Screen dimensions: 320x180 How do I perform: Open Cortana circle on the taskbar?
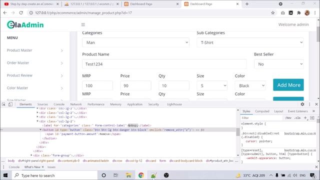(x=103, y=175)
